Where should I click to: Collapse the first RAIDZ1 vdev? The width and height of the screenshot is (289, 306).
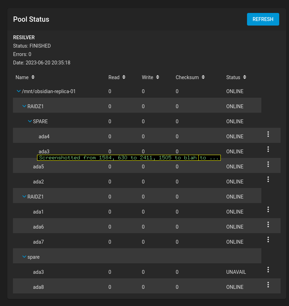(x=24, y=106)
